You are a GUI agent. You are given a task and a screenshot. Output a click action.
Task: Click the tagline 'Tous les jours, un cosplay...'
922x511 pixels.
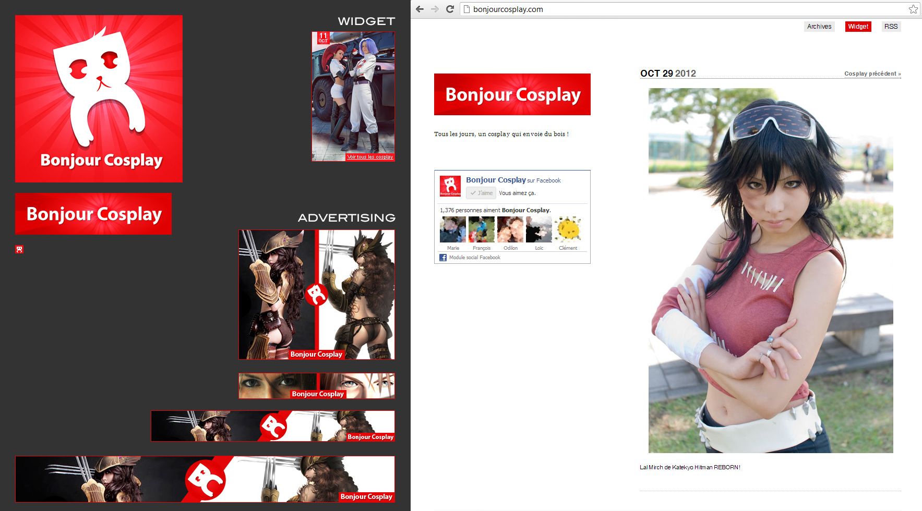pos(501,134)
